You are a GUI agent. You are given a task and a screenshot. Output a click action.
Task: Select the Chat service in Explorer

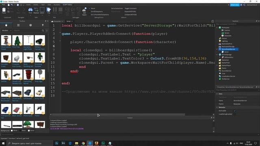pyautogui.click(x=223, y=73)
